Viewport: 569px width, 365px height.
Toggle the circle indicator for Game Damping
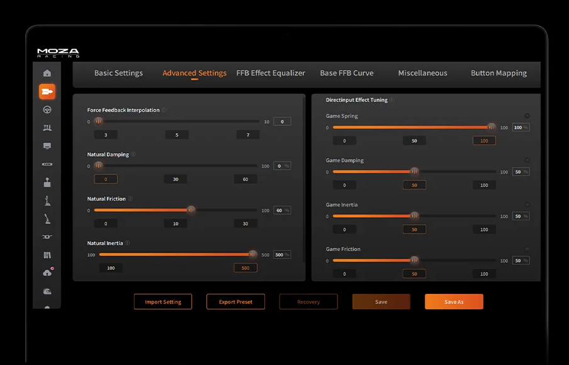coord(527,160)
